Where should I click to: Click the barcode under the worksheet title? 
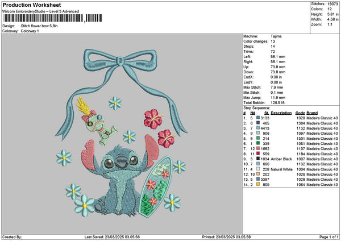coord(53,18)
